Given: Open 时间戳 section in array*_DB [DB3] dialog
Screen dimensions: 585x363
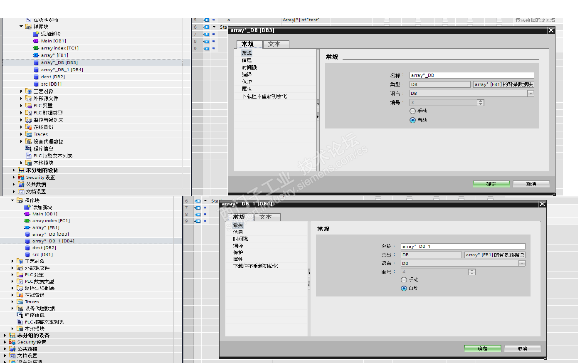Looking at the screenshot, I should coord(249,67).
